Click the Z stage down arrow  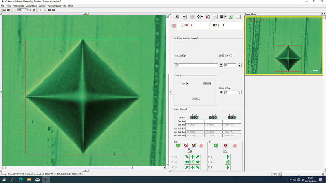coord(227,167)
